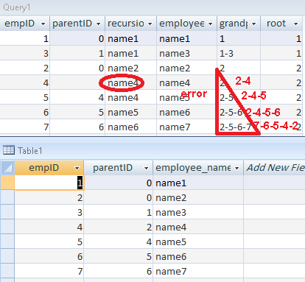Click the Table1 select-all corner box
The image size is (305, 282).
click(7, 168)
